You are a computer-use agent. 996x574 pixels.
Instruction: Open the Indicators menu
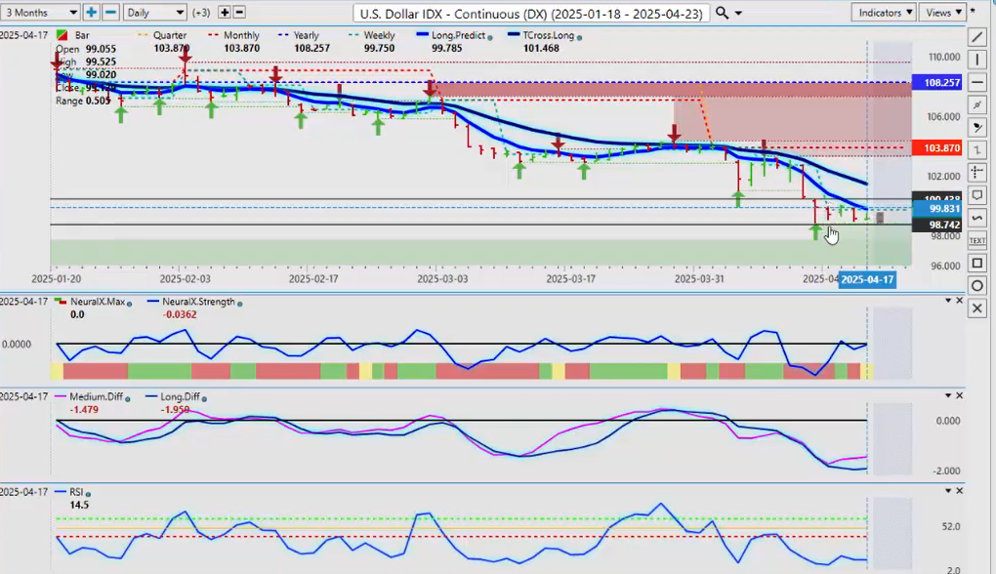[883, 13]
